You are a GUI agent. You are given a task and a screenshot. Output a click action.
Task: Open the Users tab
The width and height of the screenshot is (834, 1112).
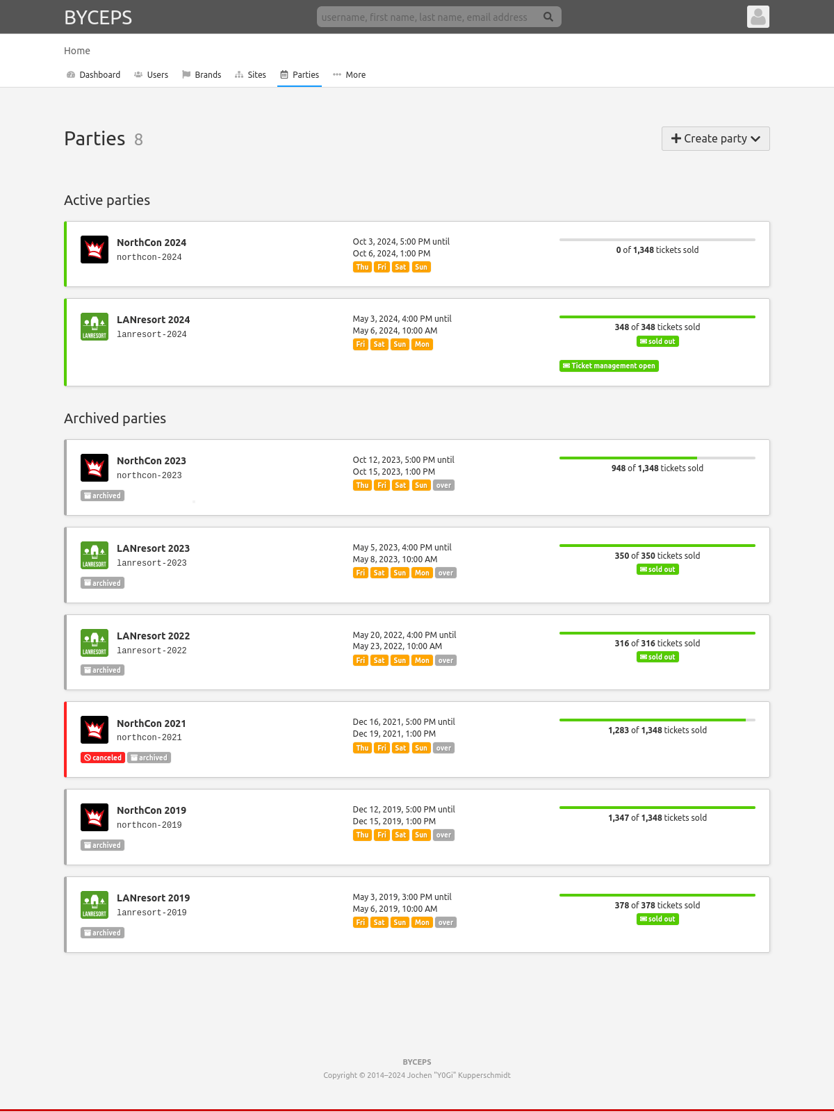[x=151, y=74]
